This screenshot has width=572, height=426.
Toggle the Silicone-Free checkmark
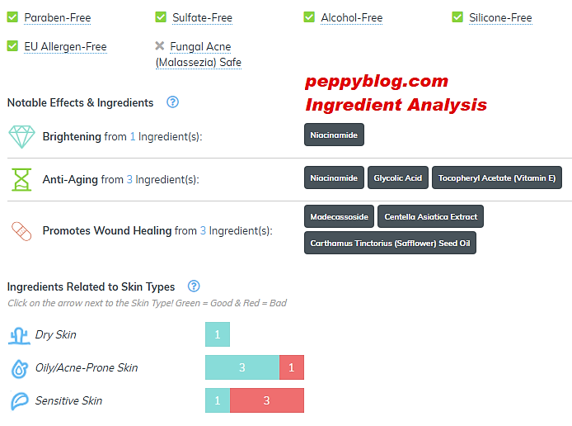pyautogui.click(x=457, y=17)
